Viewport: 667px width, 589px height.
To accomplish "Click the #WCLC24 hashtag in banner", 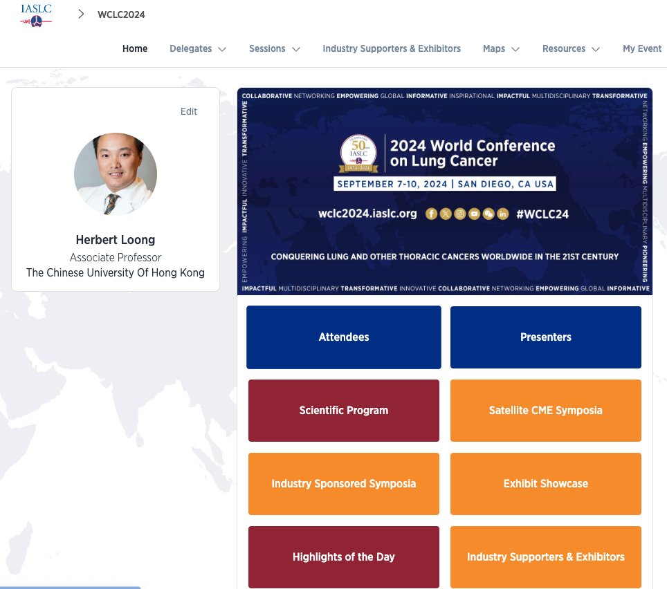I will point(542,214).
